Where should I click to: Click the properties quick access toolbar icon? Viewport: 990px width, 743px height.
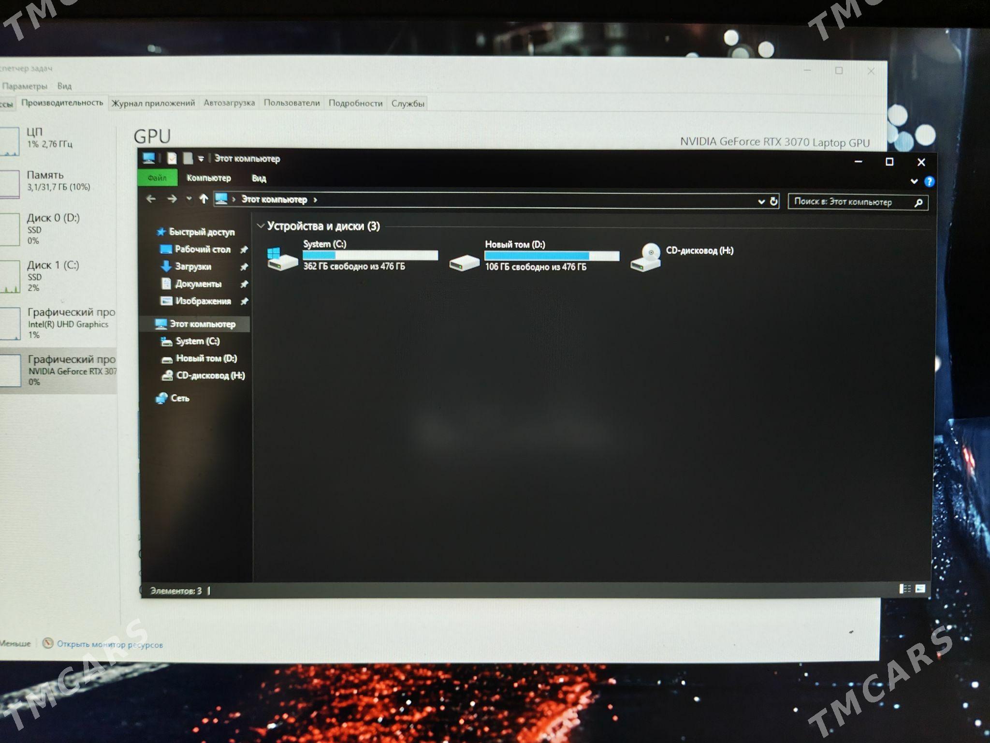172,158
